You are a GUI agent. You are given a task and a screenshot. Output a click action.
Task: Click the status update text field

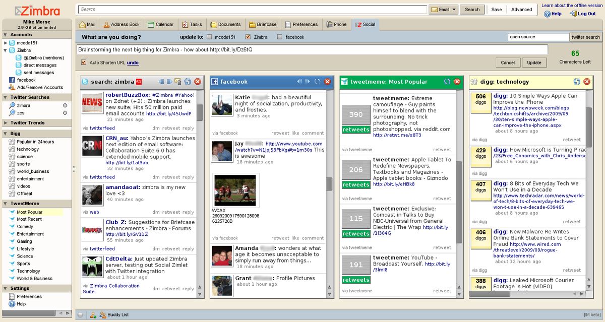[x=312, y=49]
